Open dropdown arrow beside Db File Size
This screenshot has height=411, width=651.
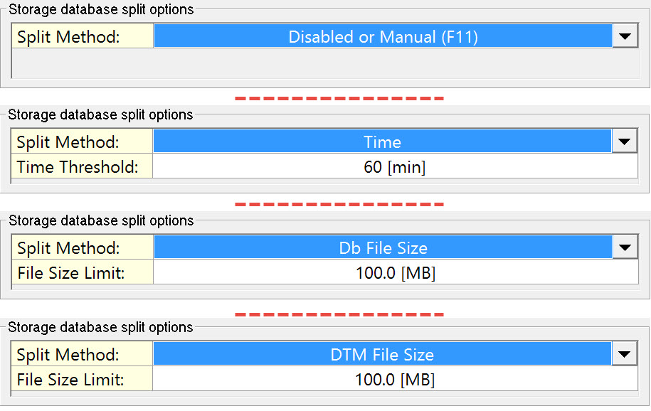(x=625, y=247)
